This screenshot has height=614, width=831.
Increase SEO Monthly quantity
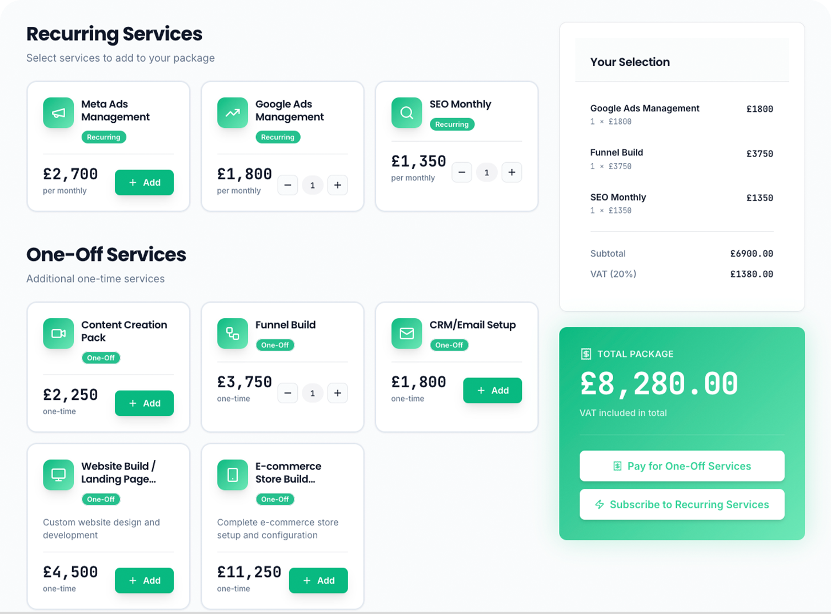[512, 172]
